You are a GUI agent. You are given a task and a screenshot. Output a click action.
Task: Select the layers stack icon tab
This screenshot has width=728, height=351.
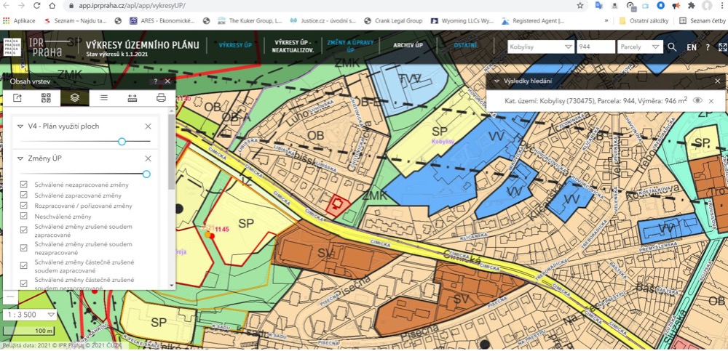coord(75,98)
